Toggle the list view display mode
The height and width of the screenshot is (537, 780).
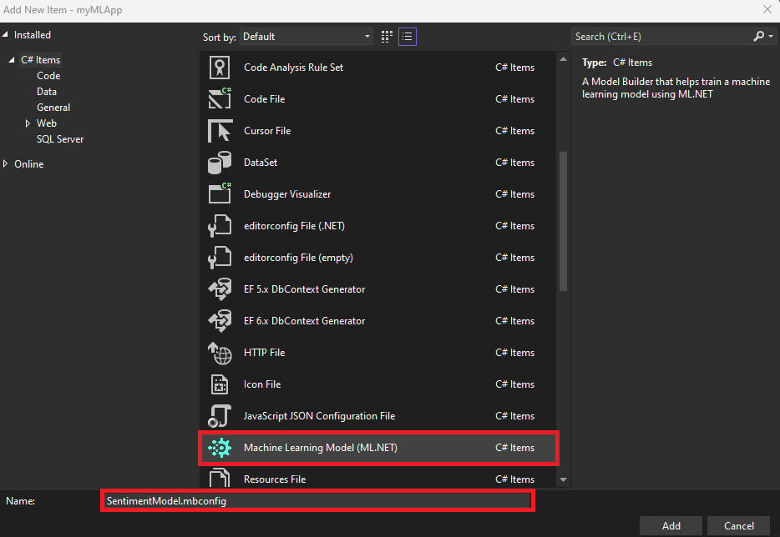pos(407,36)
